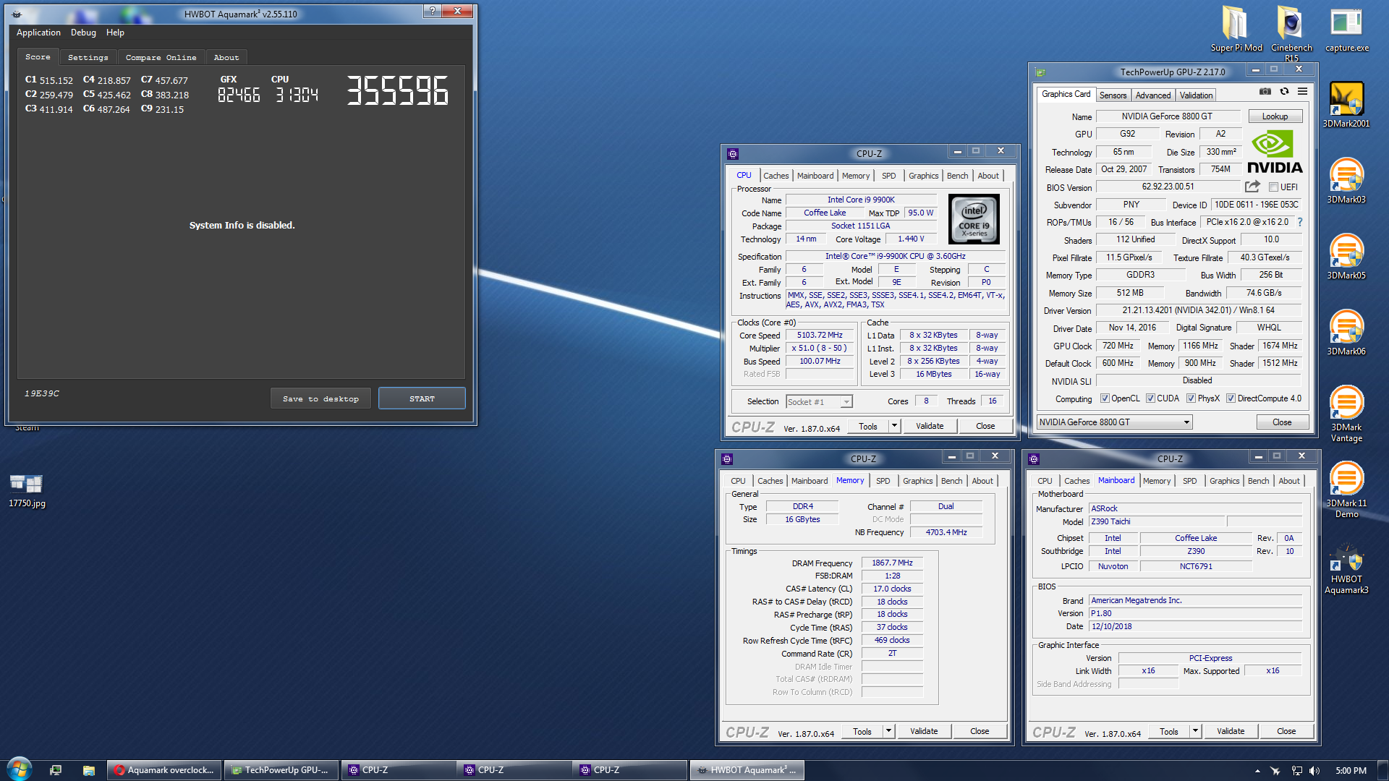Click volume icon in system tray
The image size is (1389, 781).
(x=1314, y=771)
